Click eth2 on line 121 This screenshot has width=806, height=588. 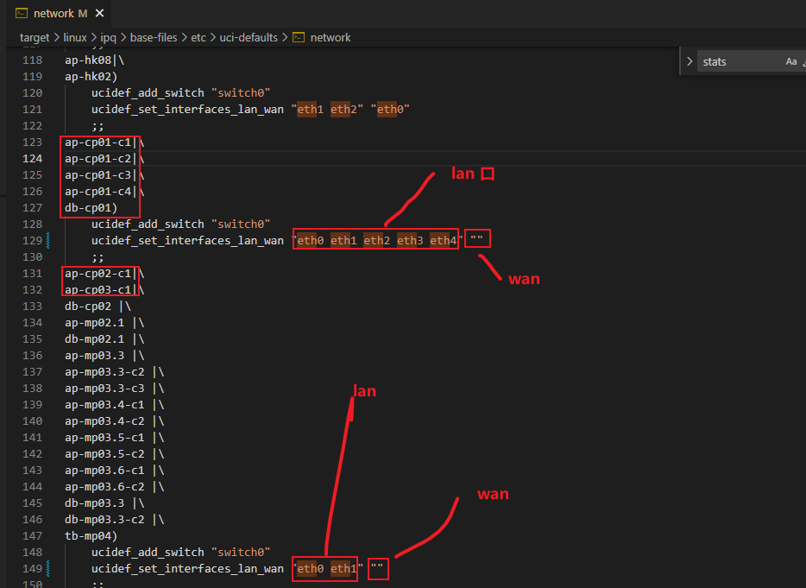tap(343, 110)
